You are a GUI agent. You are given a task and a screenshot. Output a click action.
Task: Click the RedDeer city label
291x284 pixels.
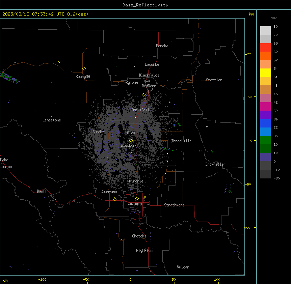coord(149,86)
